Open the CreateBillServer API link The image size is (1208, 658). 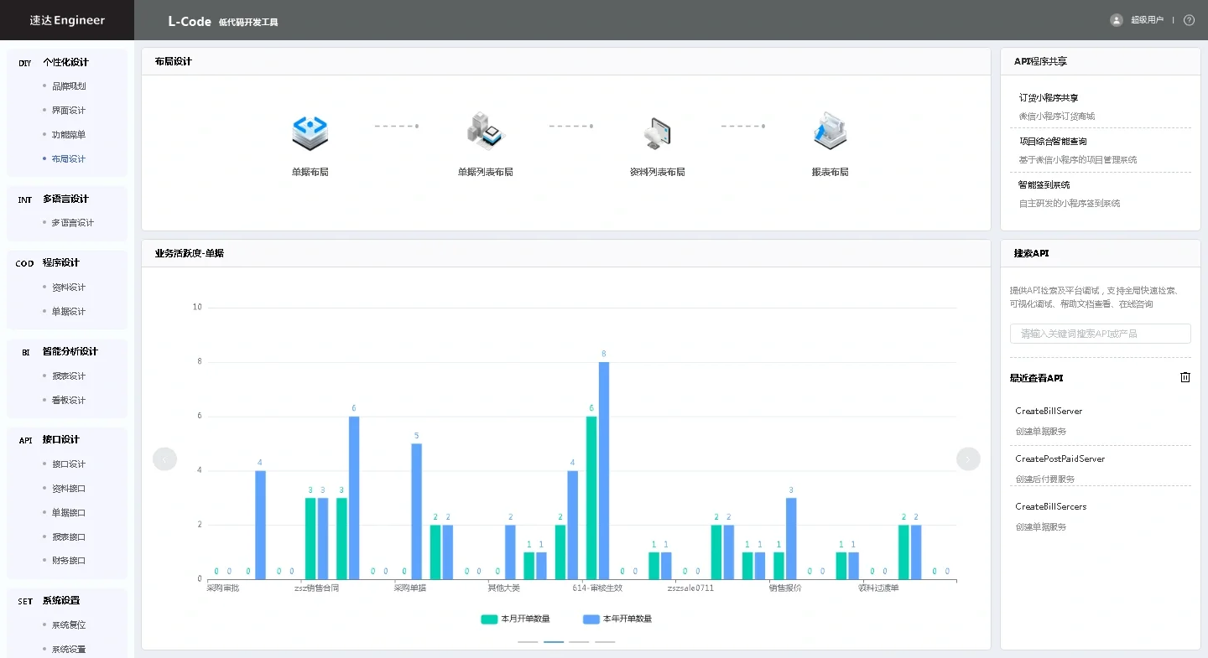[1049, 411]
